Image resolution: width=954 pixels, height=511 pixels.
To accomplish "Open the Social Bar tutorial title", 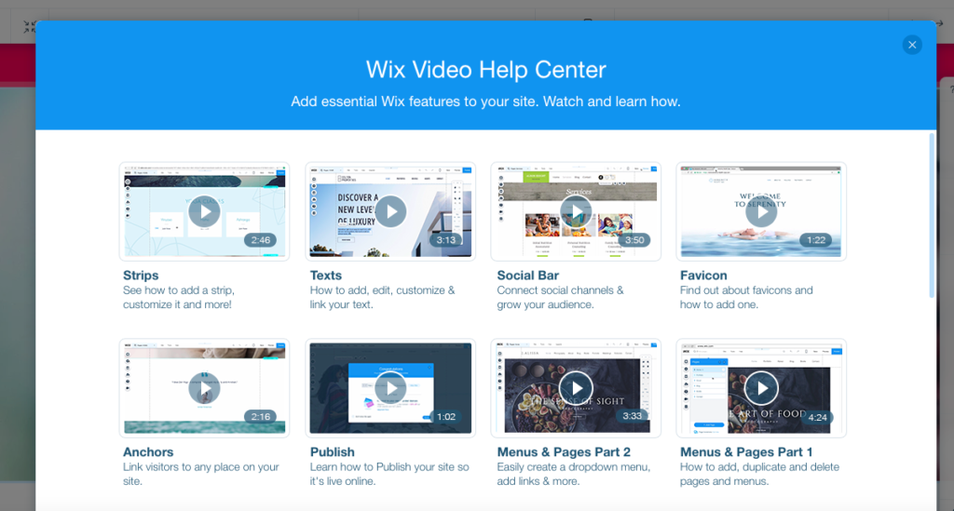I will (527, 276).
